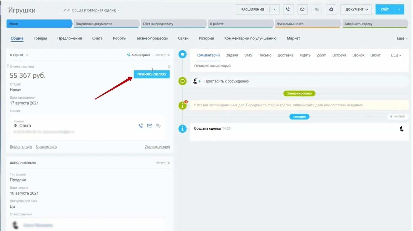Image resolution: width=413 pixels, height=231 pixels.
Task: Set stage to Счёт на предоплату
Action: pyautogui.click(x=174, y=24)
